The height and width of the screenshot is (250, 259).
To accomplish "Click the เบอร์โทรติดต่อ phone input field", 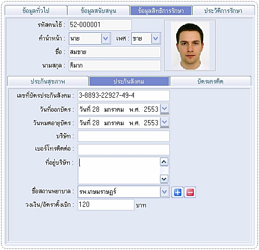I will tap(124, 150).
